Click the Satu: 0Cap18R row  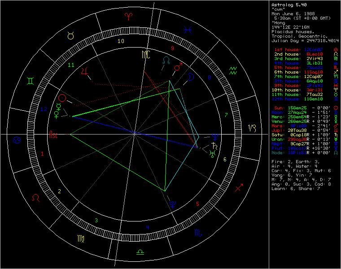pos(305,134)
